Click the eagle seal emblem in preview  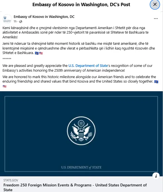(81, 131)
